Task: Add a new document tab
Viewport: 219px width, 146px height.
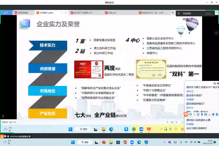Action: (x=172, y=13)
